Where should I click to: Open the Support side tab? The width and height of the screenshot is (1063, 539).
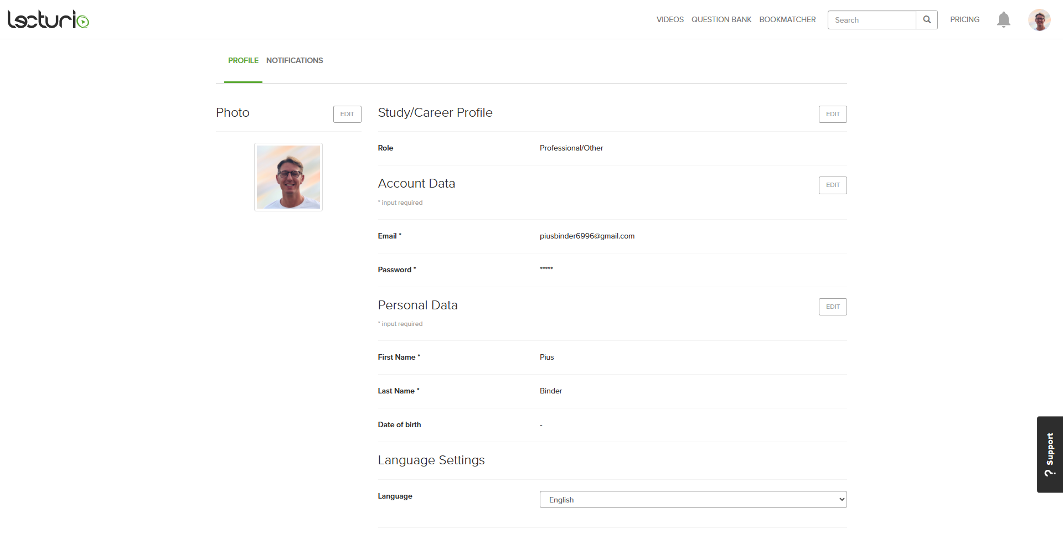tap(1050, 454)
